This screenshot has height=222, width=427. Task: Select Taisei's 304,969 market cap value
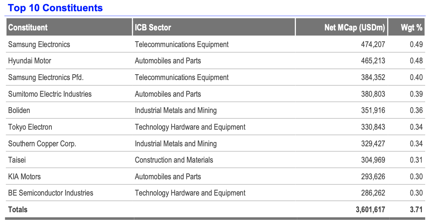373,160
